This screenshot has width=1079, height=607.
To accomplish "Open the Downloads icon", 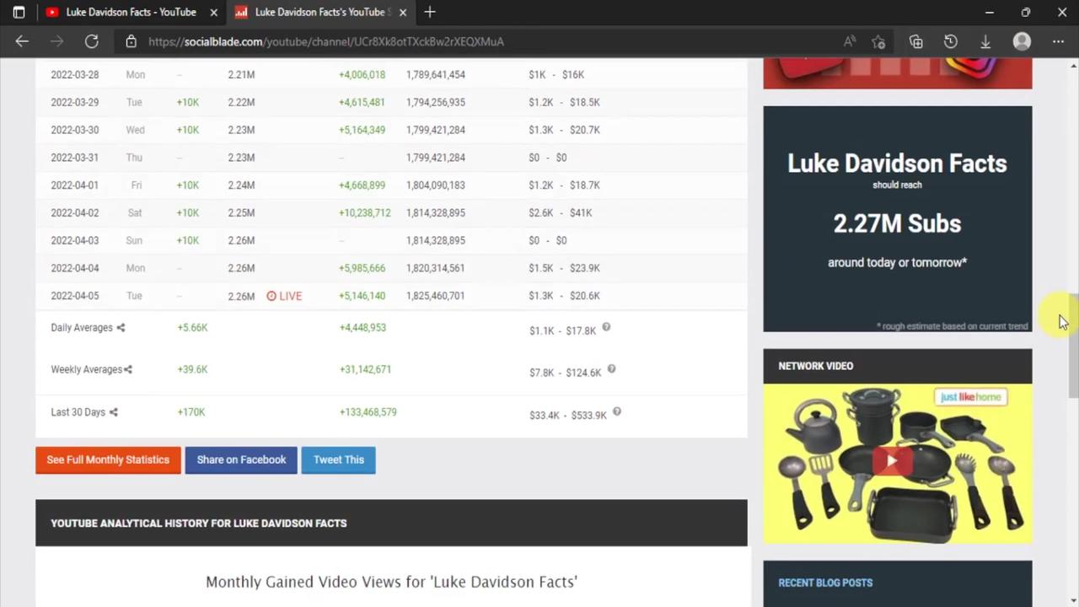I will (985, 41).
